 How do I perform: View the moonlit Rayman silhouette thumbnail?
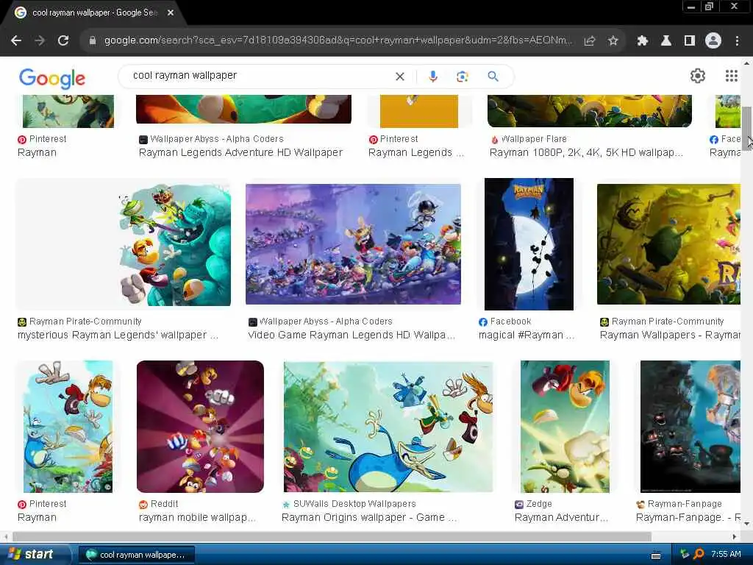coord(529,244)
